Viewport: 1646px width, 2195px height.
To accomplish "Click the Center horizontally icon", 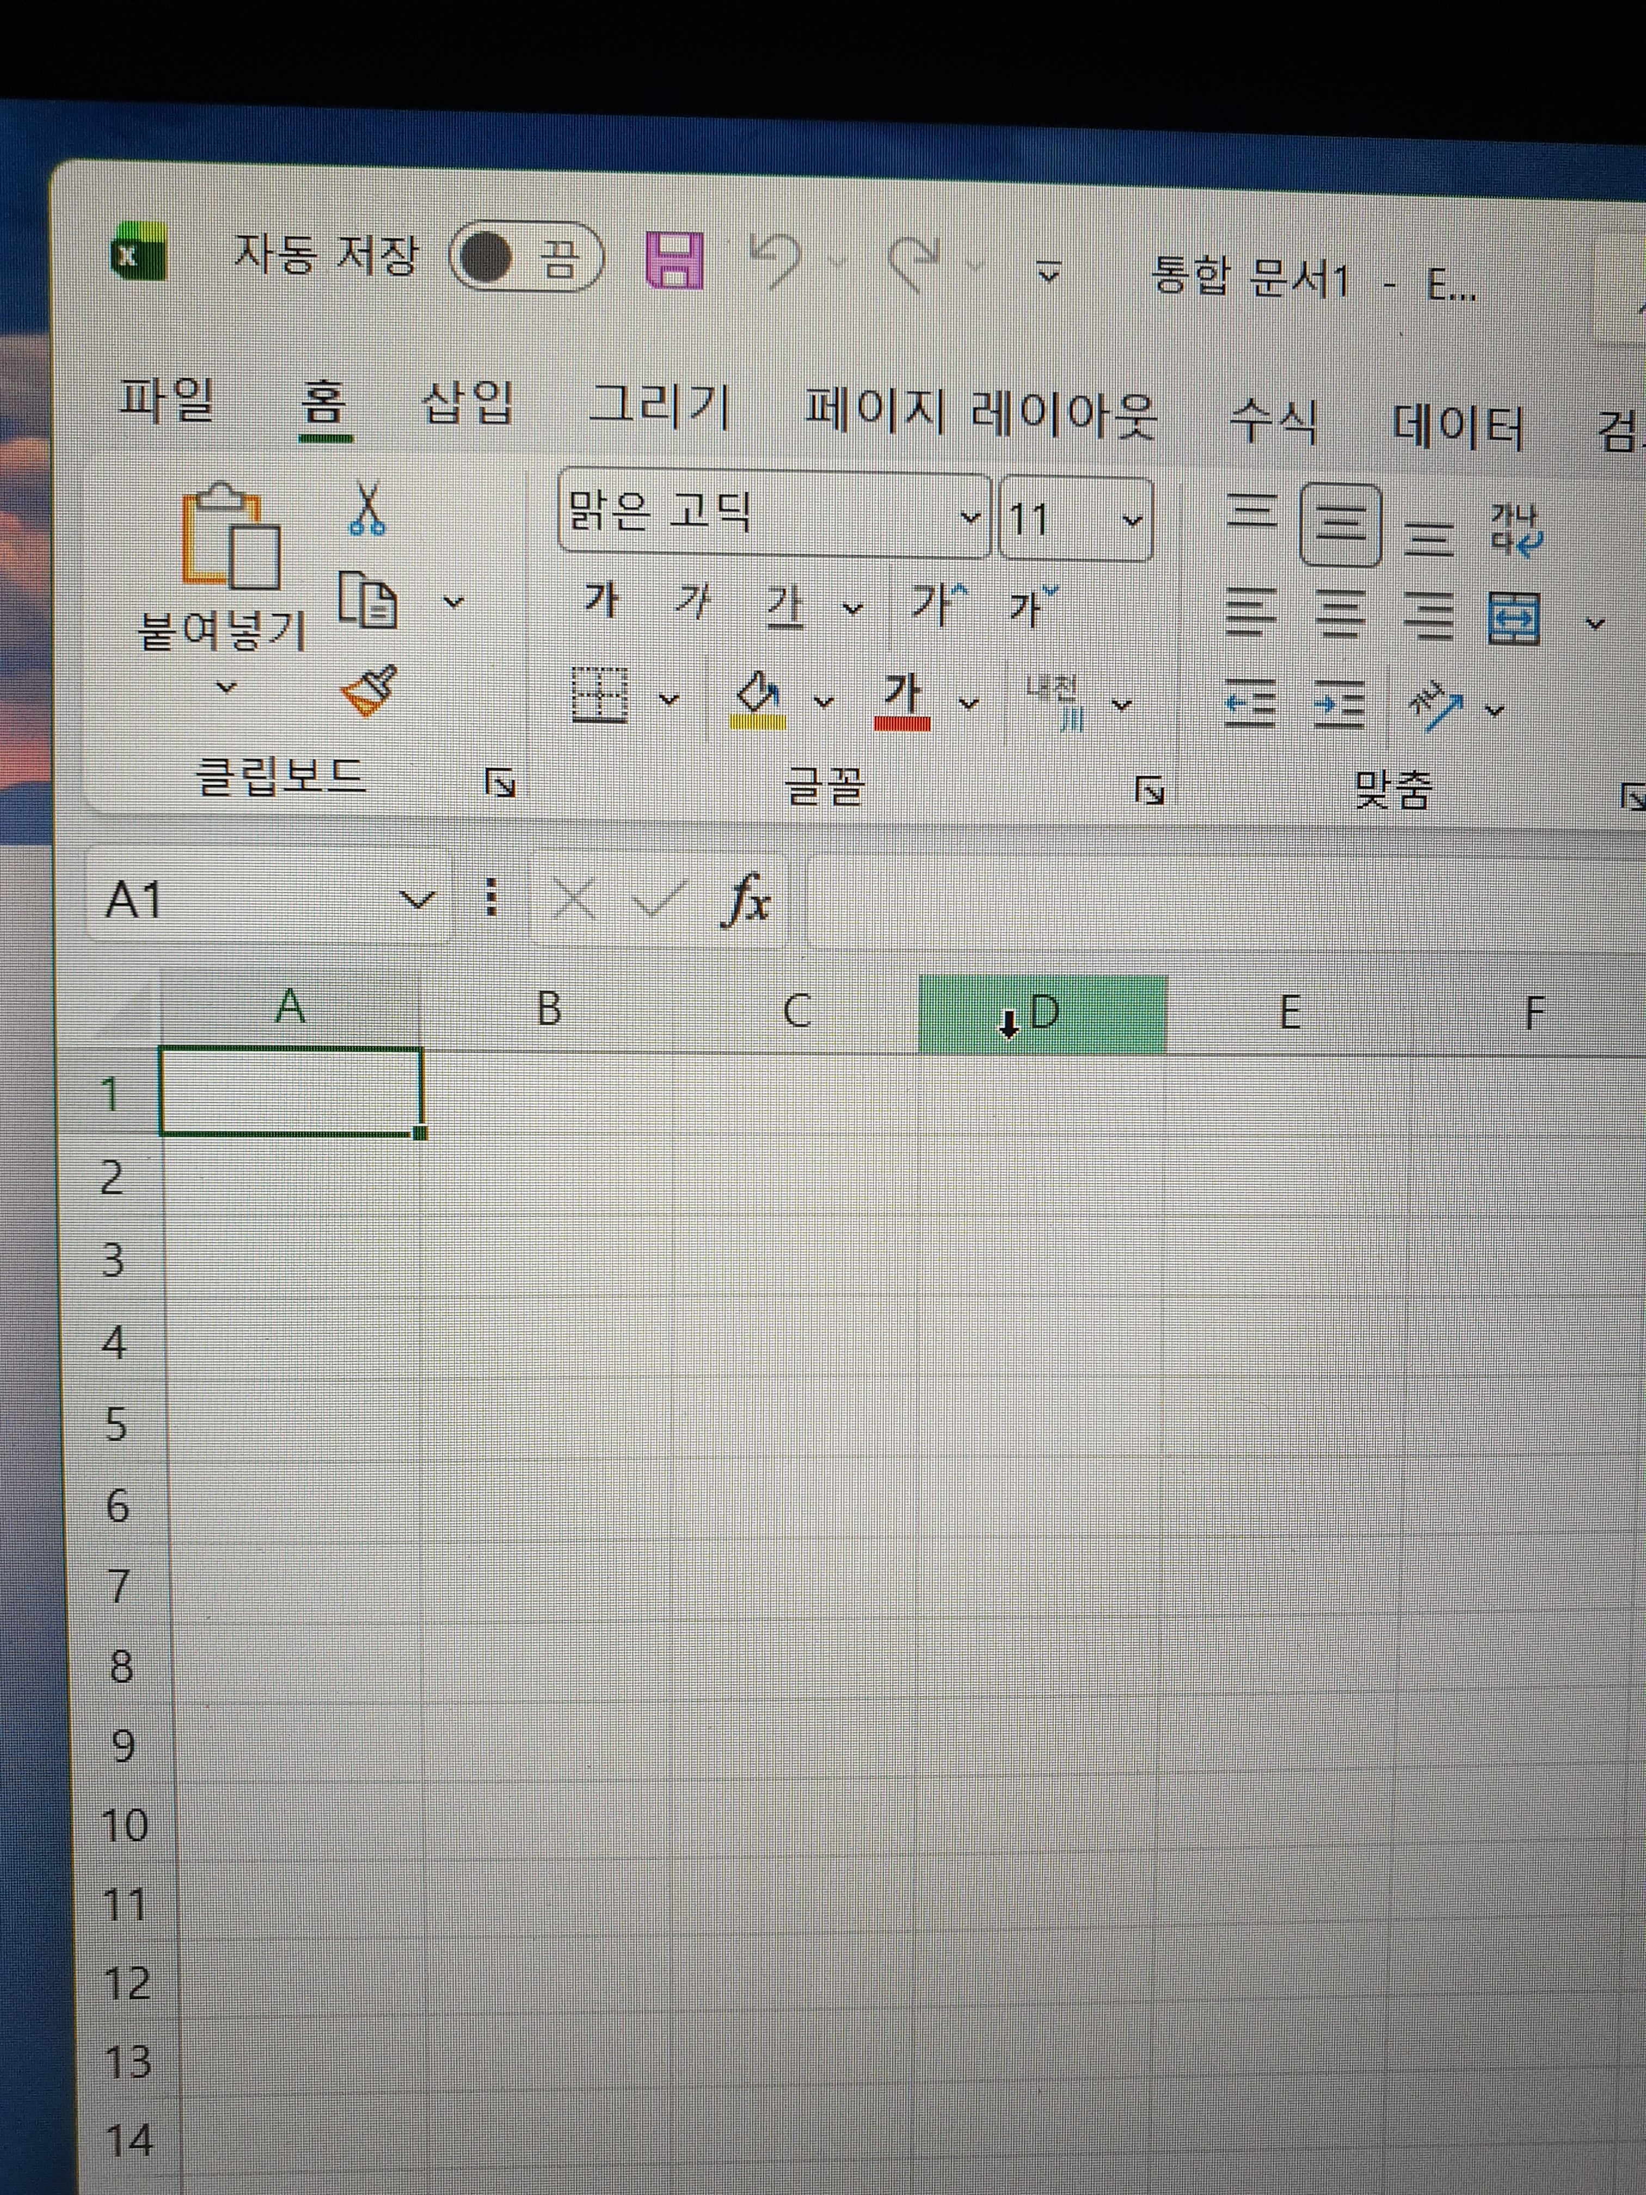I will [x=1341, y=613].
